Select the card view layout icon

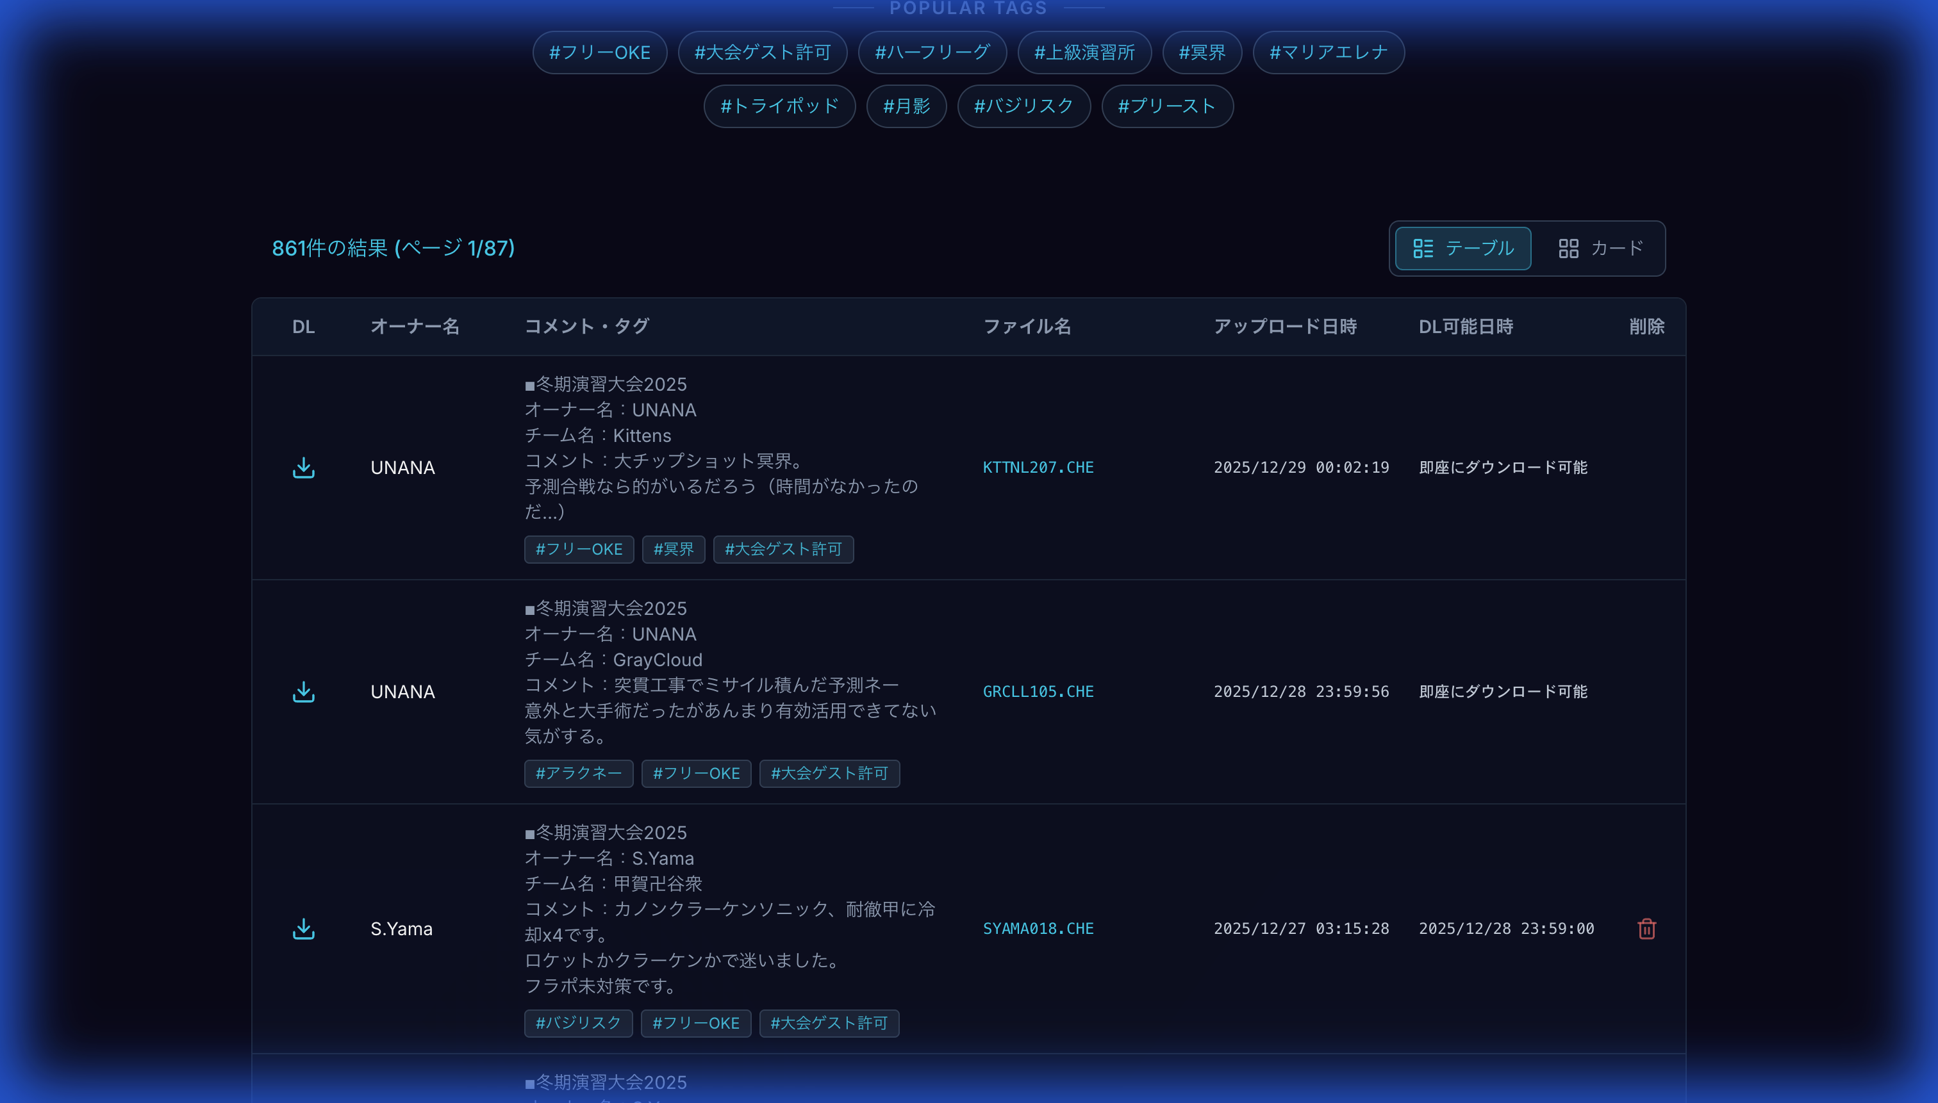coord(1568,248)
